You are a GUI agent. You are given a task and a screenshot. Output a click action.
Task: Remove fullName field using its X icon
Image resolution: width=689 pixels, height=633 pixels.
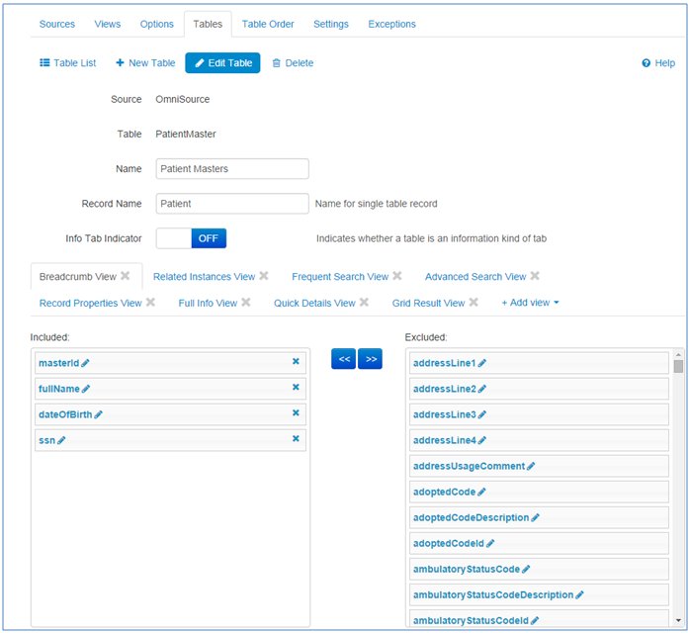pyautogui.click(x=296, y=388)
